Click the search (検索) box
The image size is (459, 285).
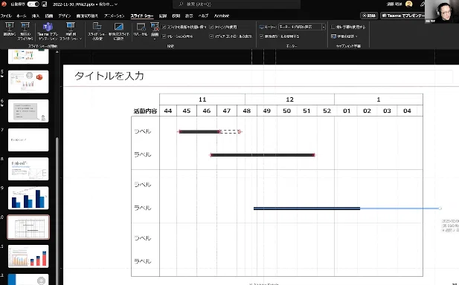237,4
